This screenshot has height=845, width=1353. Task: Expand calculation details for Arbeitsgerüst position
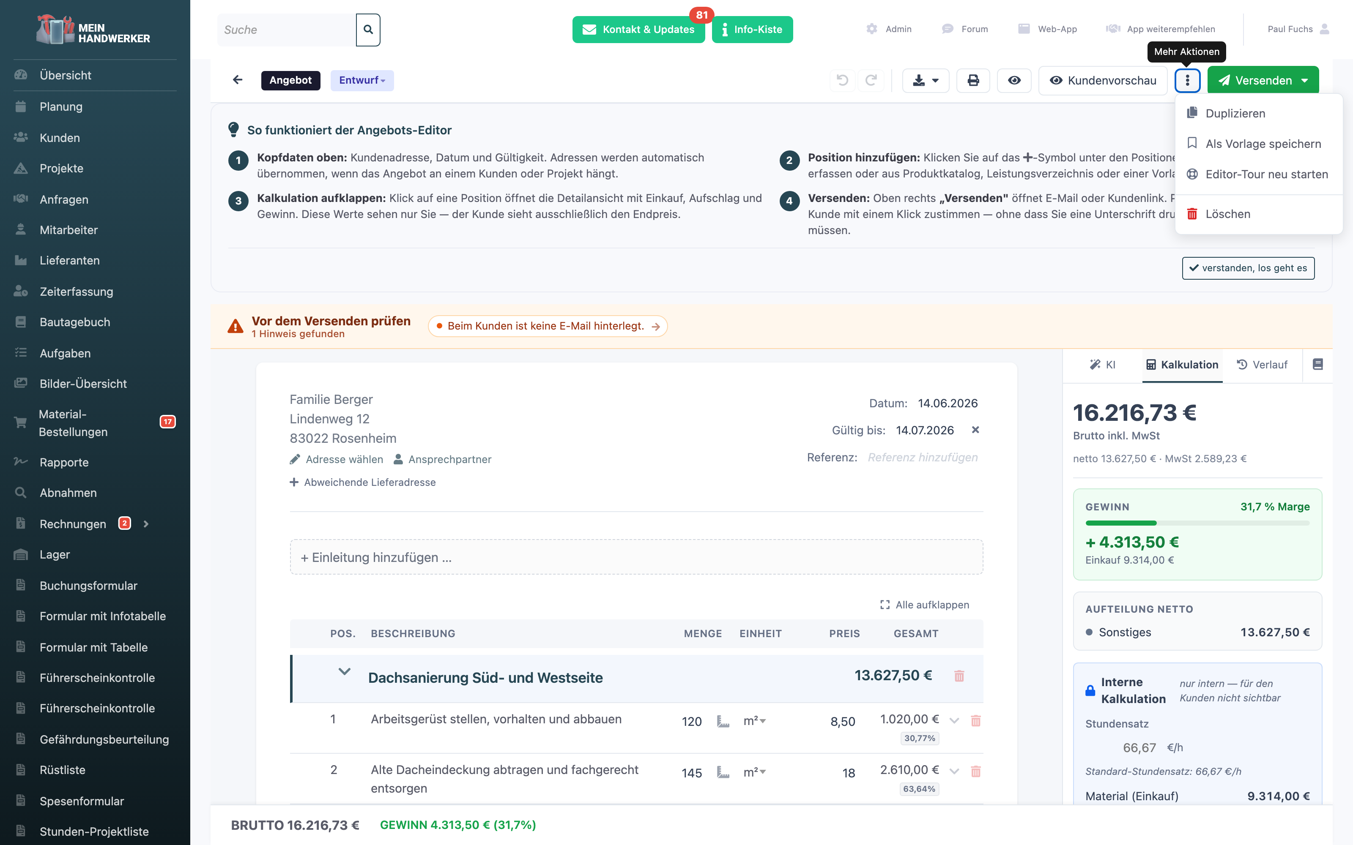click(954, 720)
